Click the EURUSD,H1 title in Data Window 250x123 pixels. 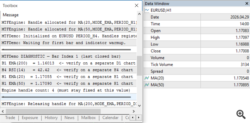161,10
